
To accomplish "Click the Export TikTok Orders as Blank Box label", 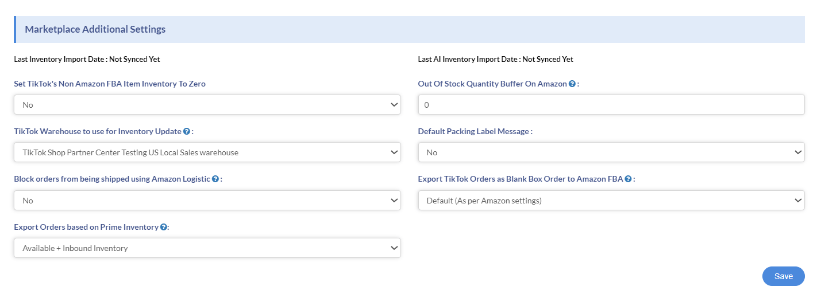I will coord(521,179).
